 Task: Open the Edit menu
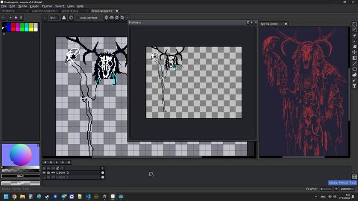pos(12,6)
